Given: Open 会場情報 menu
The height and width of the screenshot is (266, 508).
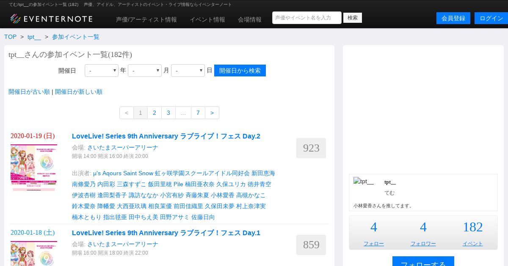Looking at the screenshot, I should (250, 19).
